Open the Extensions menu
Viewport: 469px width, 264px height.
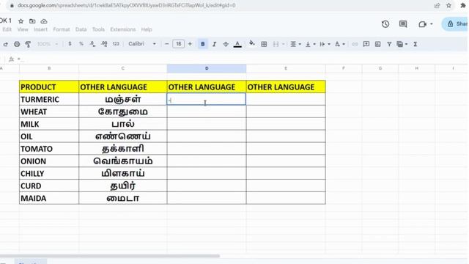coord(122,29)
